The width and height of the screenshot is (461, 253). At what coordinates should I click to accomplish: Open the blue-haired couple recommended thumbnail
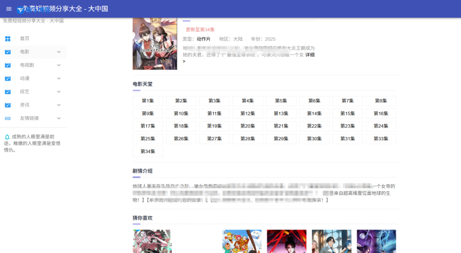pyautogui.click(x=331, y=241)
